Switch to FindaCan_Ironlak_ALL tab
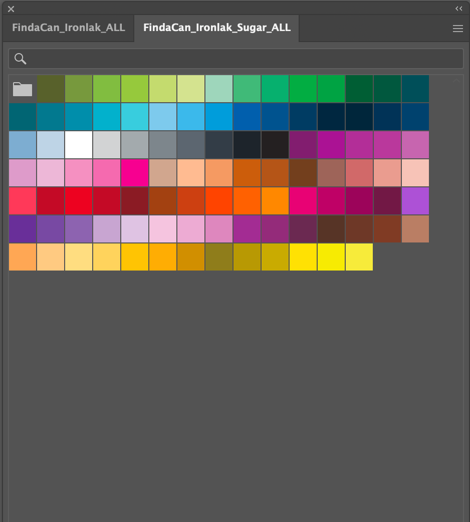 click(68, 28)
